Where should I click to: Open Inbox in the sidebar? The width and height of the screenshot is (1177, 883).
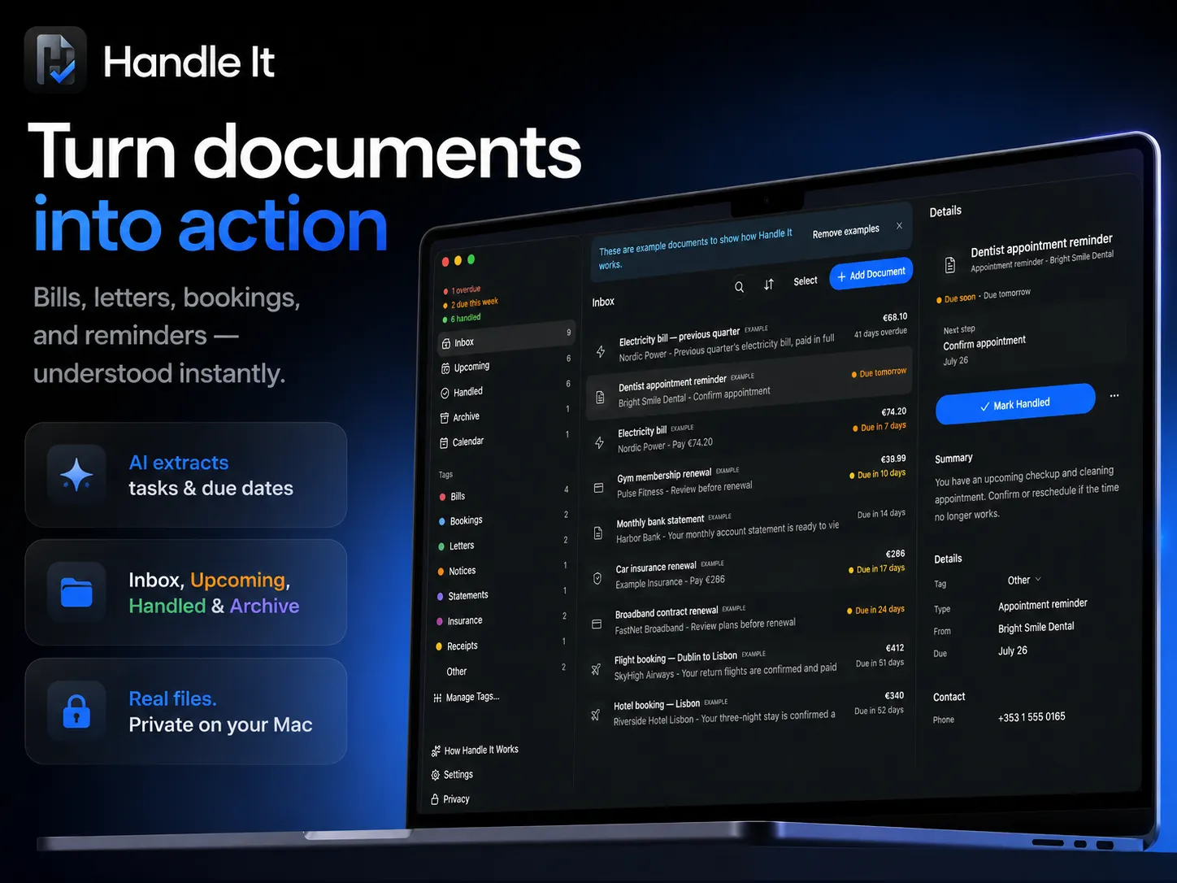[x=507, y=338]
